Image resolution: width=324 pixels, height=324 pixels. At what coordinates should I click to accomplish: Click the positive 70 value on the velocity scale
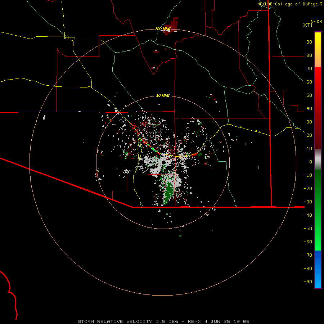tap(309, 69)
